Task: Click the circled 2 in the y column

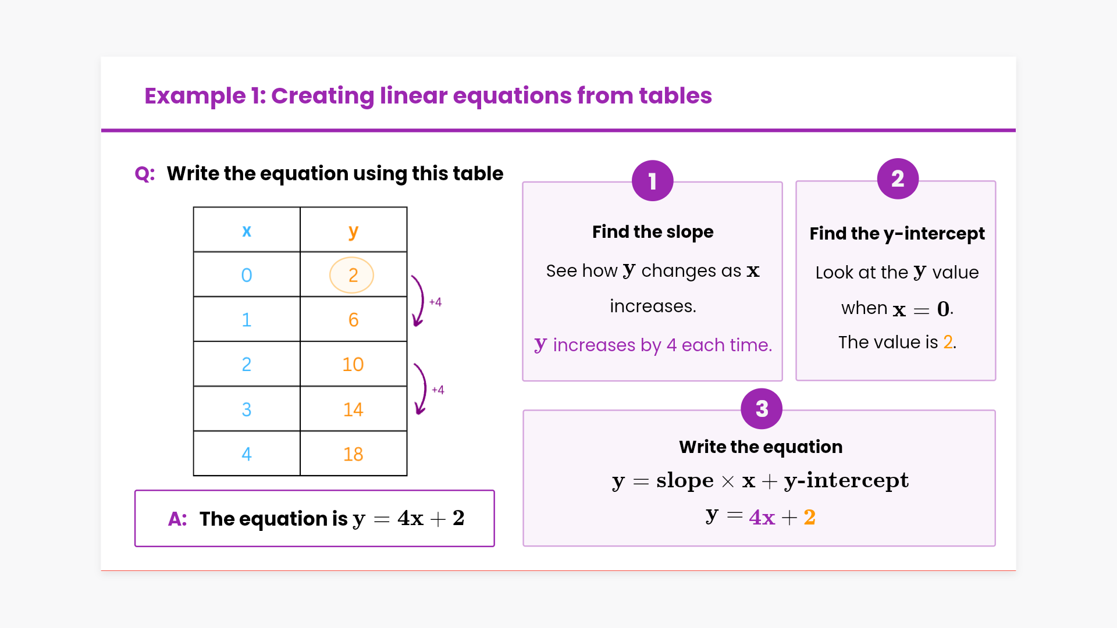Action: point(352,275)
